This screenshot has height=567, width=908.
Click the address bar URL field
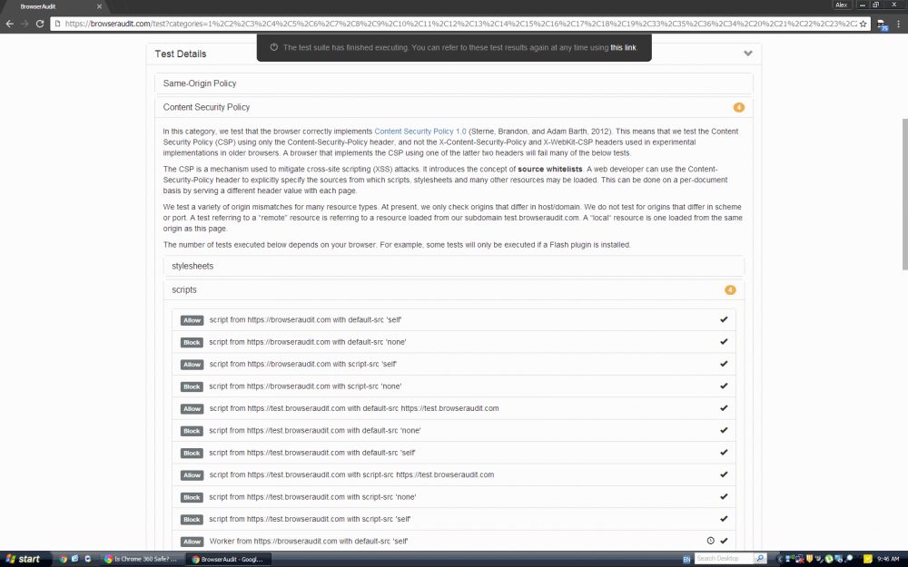(x=454, y=23)
